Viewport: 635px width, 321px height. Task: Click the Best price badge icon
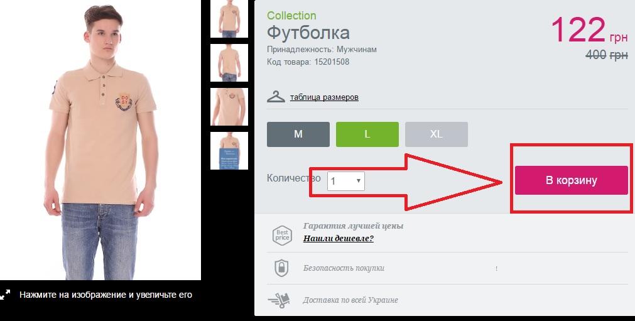[x=282, y=235]
